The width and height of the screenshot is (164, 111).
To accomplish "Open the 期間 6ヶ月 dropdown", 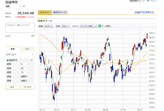I will [49, 26].
